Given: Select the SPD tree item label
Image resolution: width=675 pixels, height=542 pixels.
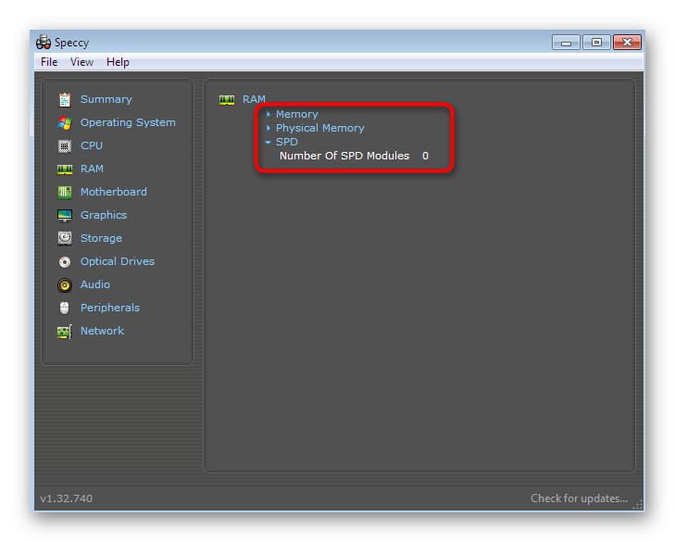Looking at the screenshot, I should coord(287,142).
